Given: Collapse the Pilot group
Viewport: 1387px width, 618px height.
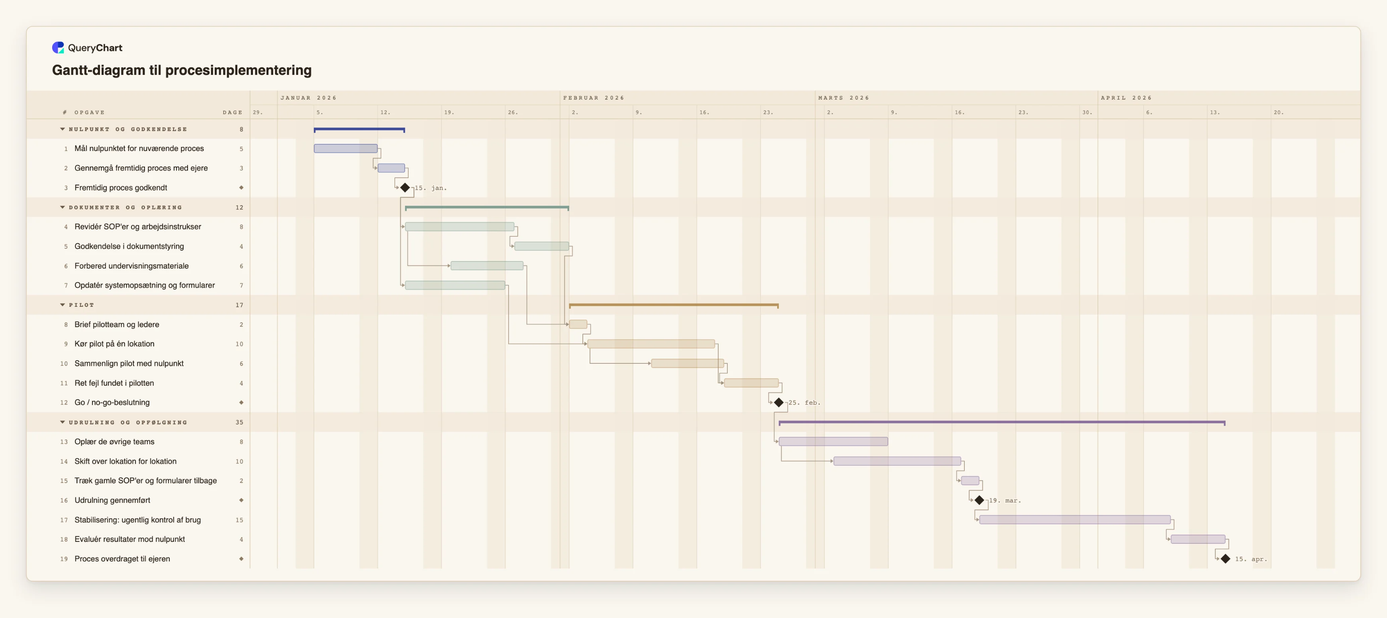Looking at the screenshot, I should [63, 305].
